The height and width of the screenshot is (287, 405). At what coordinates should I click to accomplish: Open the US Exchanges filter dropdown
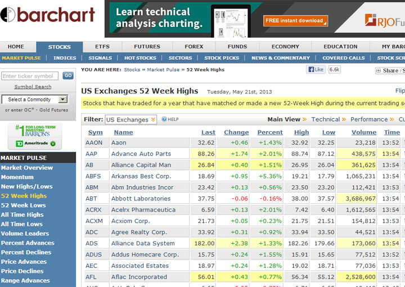pyautogui.click(x=130, y=120)
